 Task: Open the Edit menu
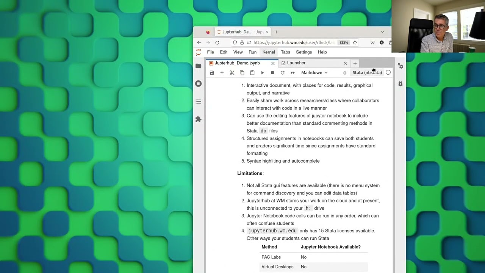(224, 52)
